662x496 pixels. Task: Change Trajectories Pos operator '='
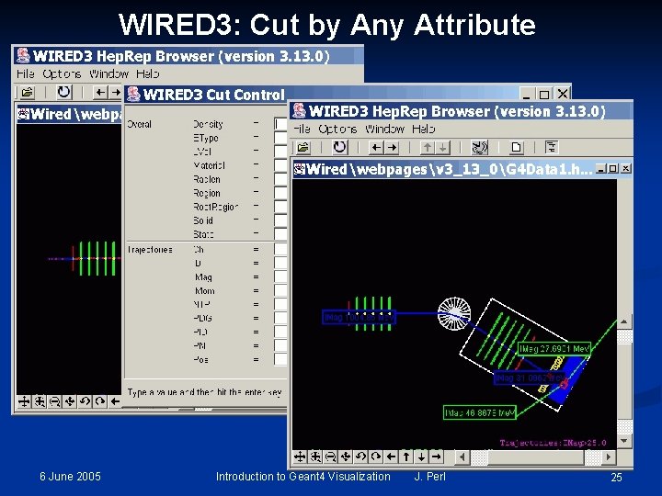[x=256, y=359]
